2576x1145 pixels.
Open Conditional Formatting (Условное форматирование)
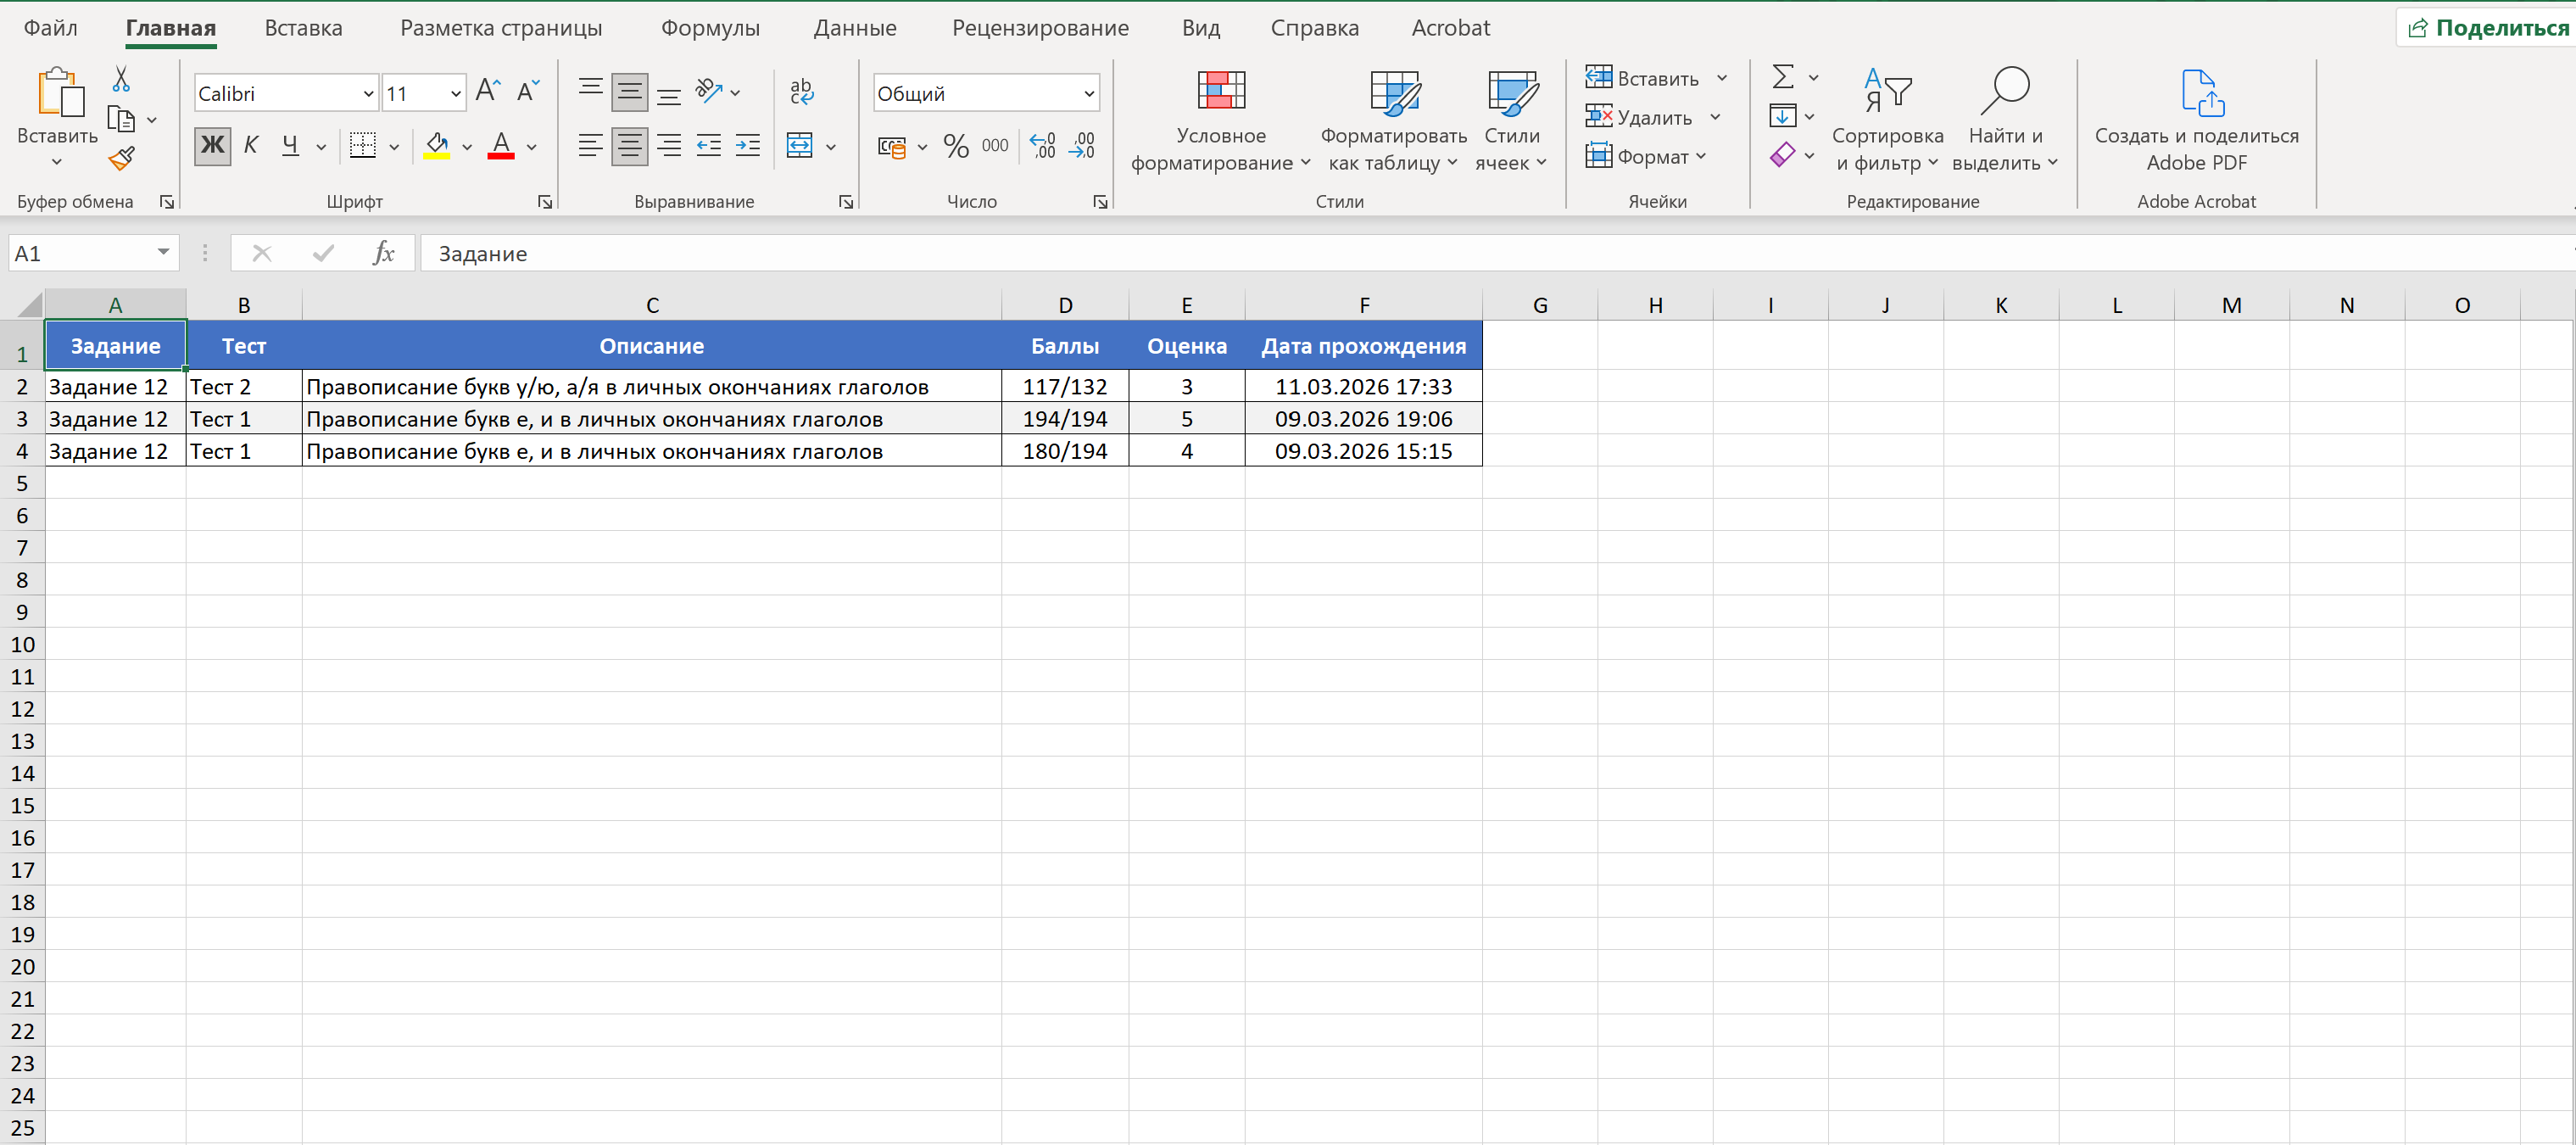(x=1220, y=121)
